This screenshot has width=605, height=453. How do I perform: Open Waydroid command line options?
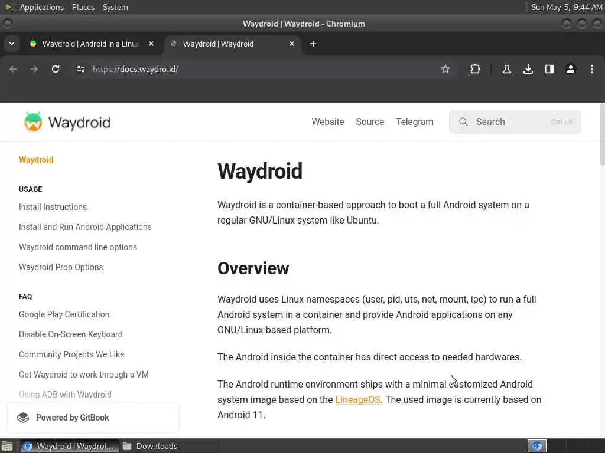tap(78, 247)
